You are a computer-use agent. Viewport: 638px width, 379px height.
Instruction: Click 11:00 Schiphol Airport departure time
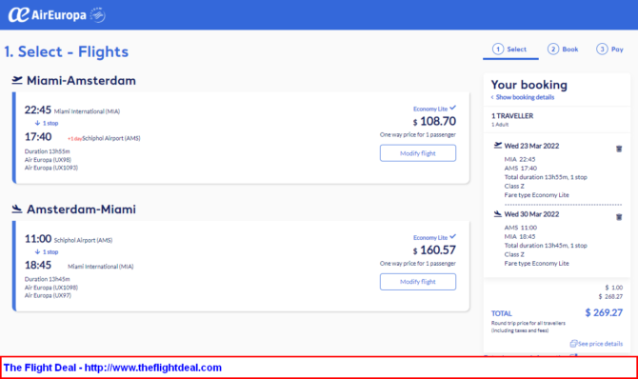point(38,239)
